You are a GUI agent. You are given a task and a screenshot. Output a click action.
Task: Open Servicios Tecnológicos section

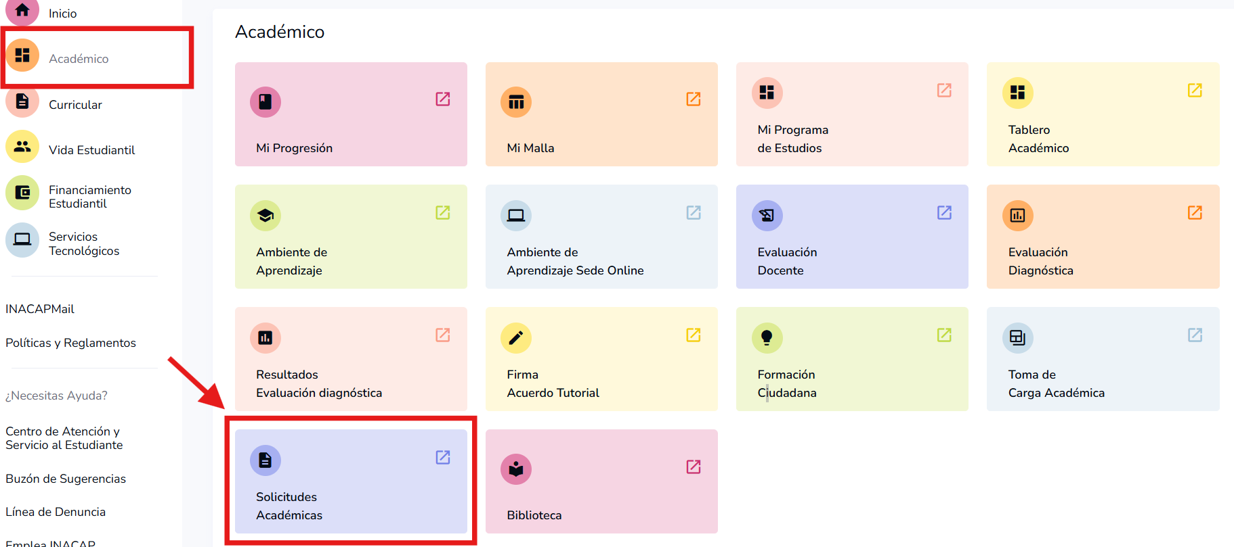[x=84, y=243]
